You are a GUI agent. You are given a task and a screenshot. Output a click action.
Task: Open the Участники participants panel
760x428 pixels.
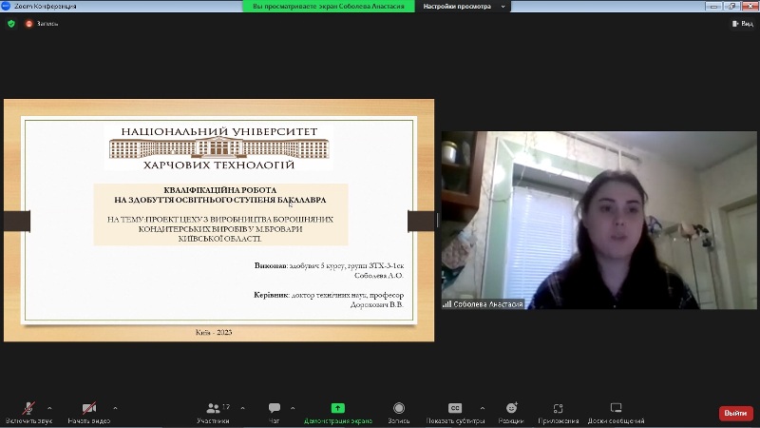pyautogui.click(x=213, y=414)
